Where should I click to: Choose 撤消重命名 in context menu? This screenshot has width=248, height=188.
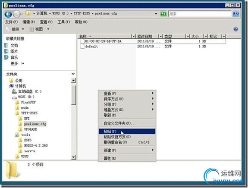click(127, 142)
